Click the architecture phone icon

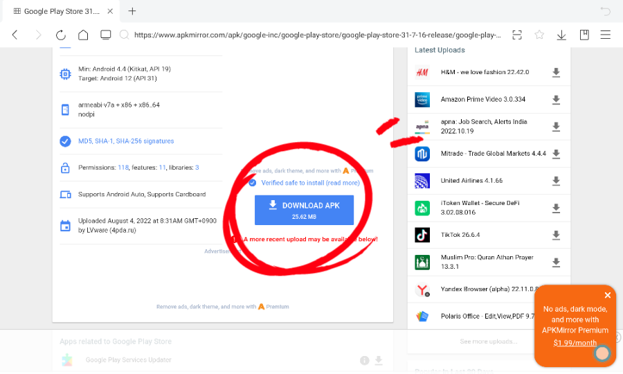[x=65, y=109]
